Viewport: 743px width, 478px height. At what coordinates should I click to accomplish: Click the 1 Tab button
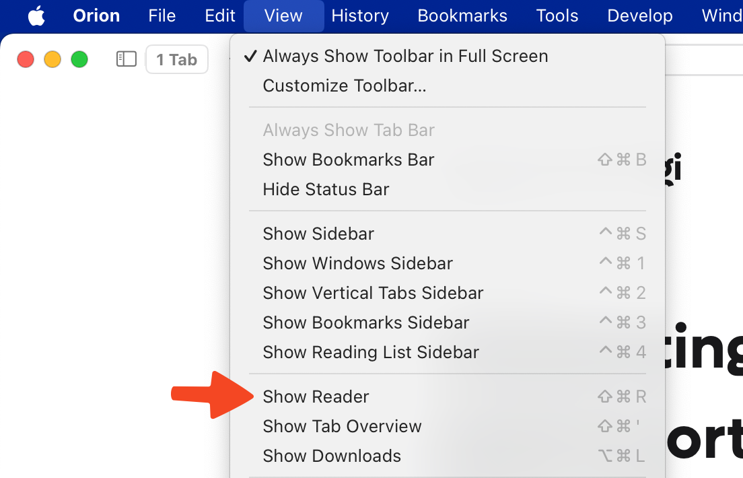[177, 59]
